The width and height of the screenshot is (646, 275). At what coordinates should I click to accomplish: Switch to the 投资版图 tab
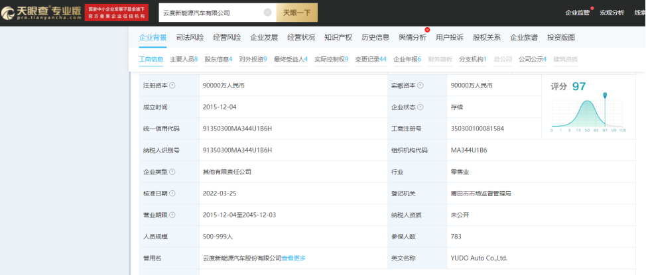(x=560, y=38)
